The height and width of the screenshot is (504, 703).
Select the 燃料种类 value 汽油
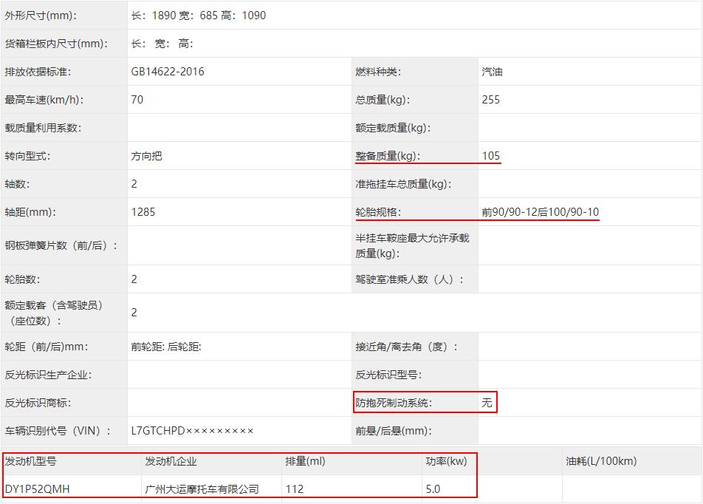[x=488, y=71]
